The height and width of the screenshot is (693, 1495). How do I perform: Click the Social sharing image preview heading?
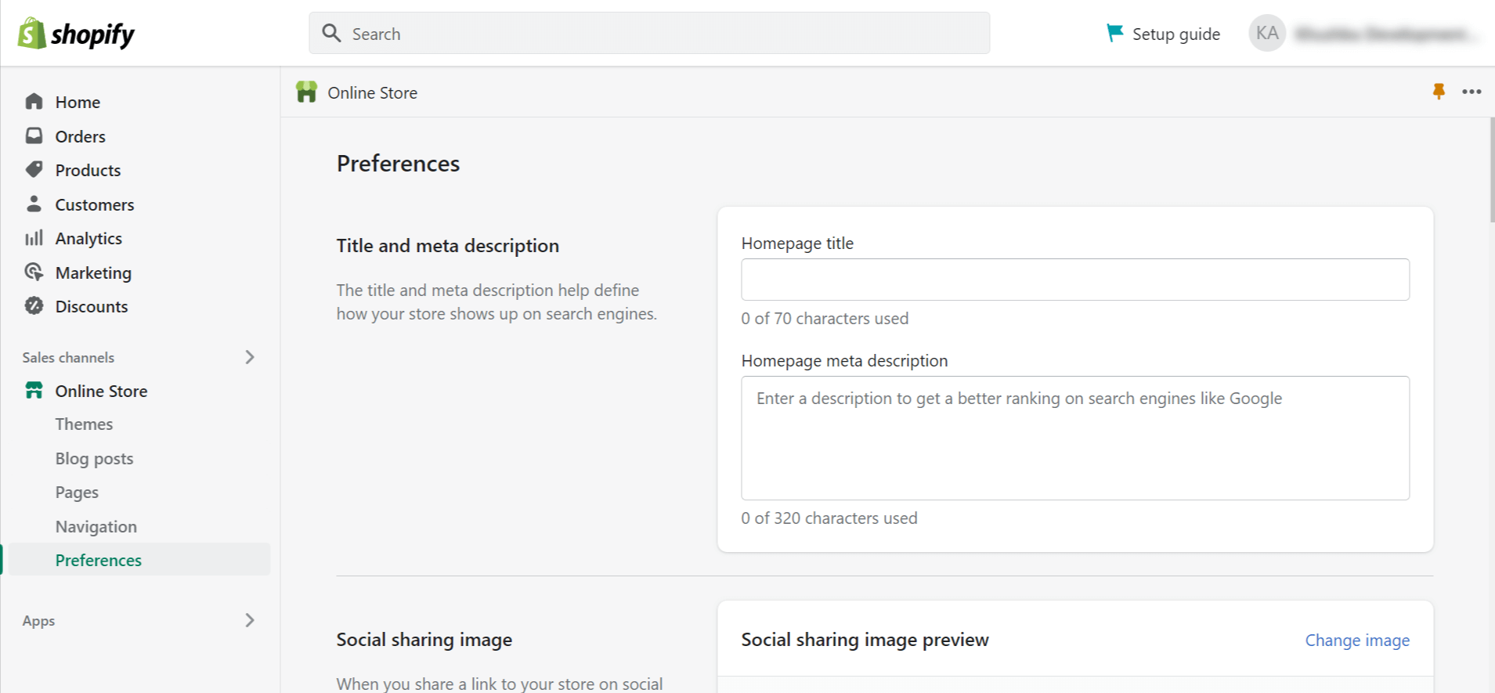865,639
